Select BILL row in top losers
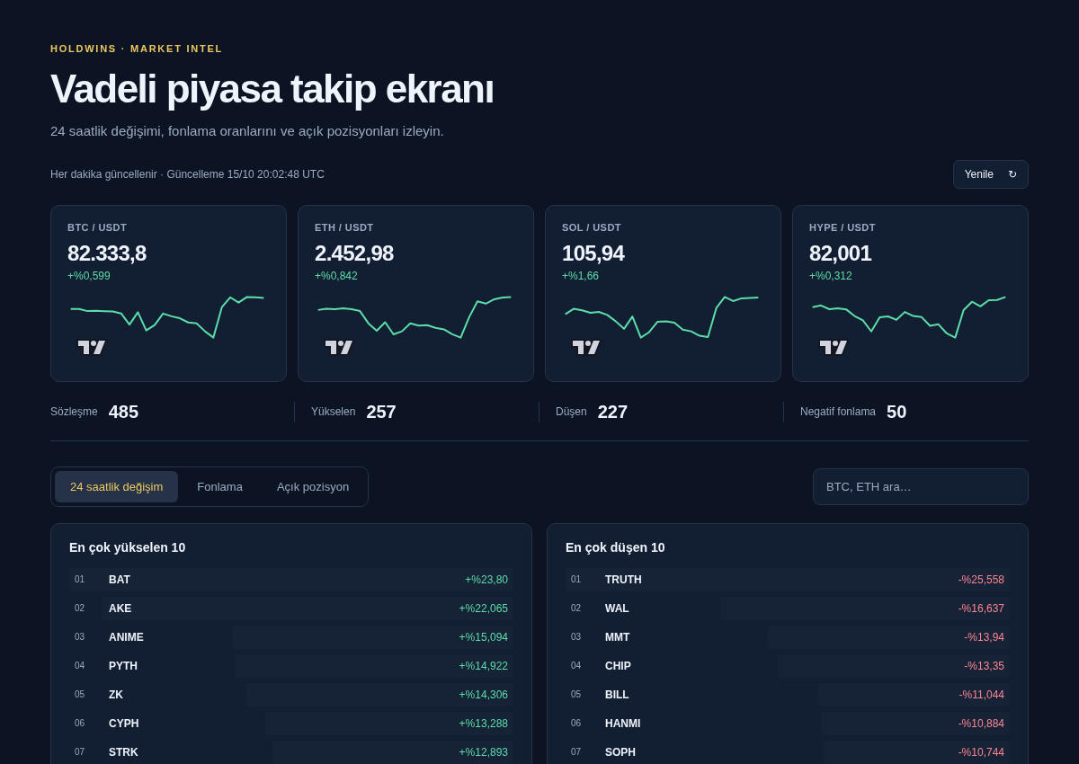Screen dimensions: 1079x764 pos(788,695)
